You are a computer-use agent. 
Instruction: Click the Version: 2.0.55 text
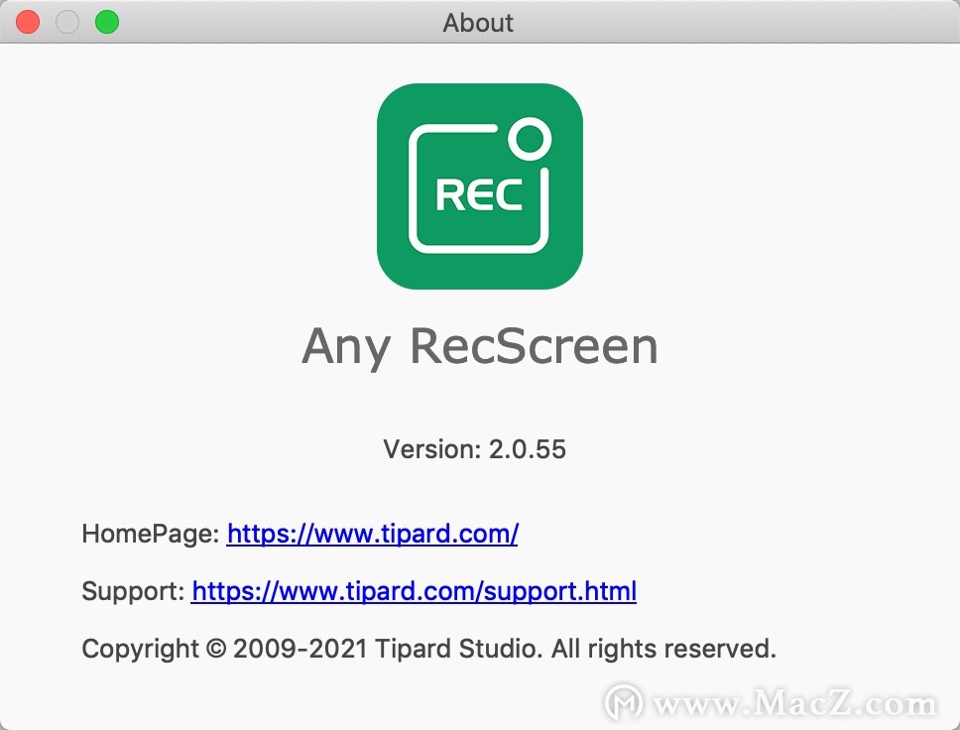coord(474,449)
